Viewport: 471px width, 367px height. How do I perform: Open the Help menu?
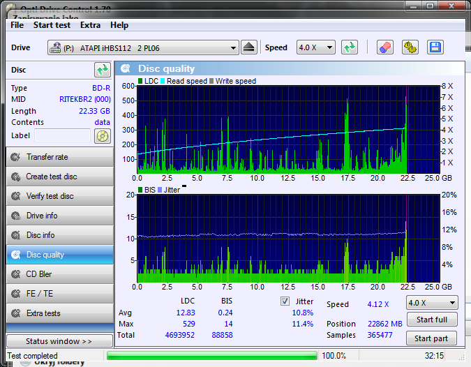(119, 25)
